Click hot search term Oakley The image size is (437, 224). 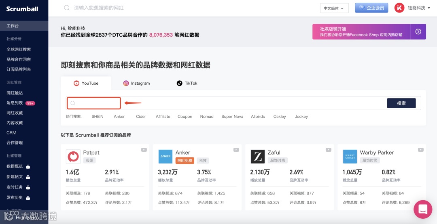click(x=280, y=117)
